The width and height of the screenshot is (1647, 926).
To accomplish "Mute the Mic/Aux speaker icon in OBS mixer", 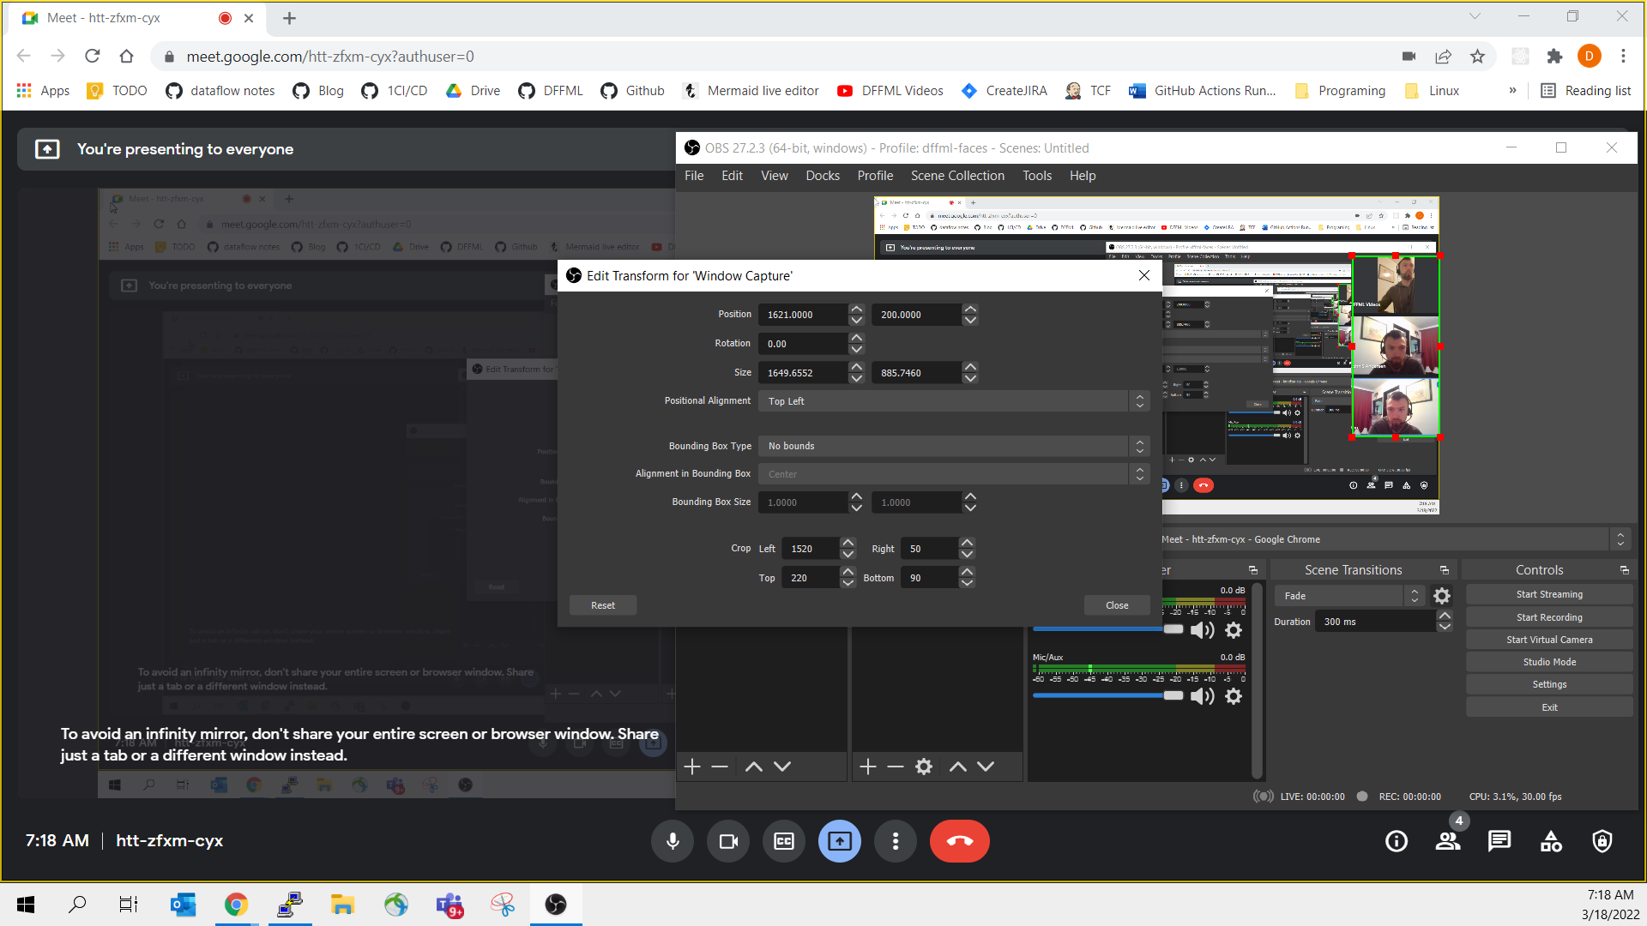I will [x=1202, y=696].
